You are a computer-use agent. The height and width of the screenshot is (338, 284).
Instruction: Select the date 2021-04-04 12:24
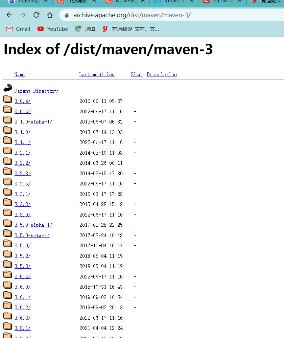101,328
